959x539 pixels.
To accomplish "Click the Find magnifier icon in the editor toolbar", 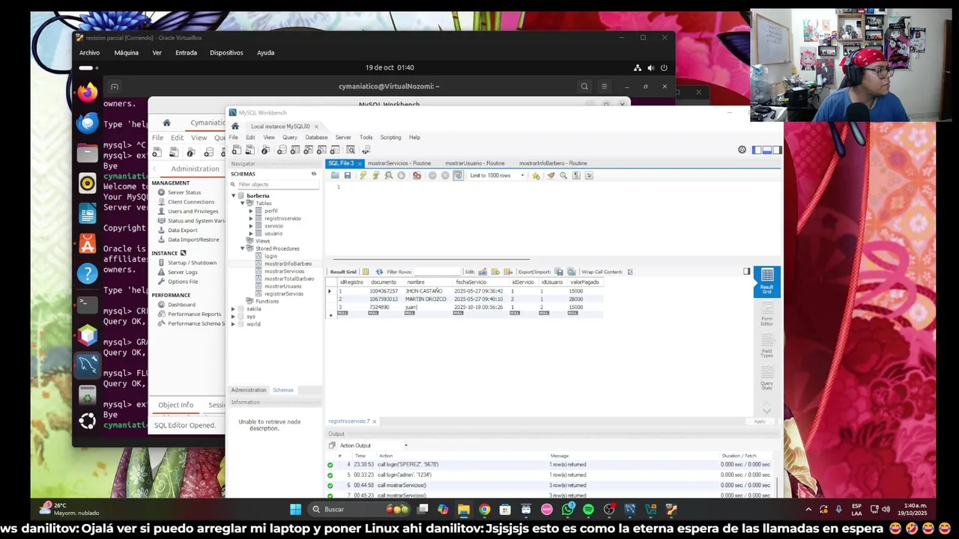I will [563, 175].
